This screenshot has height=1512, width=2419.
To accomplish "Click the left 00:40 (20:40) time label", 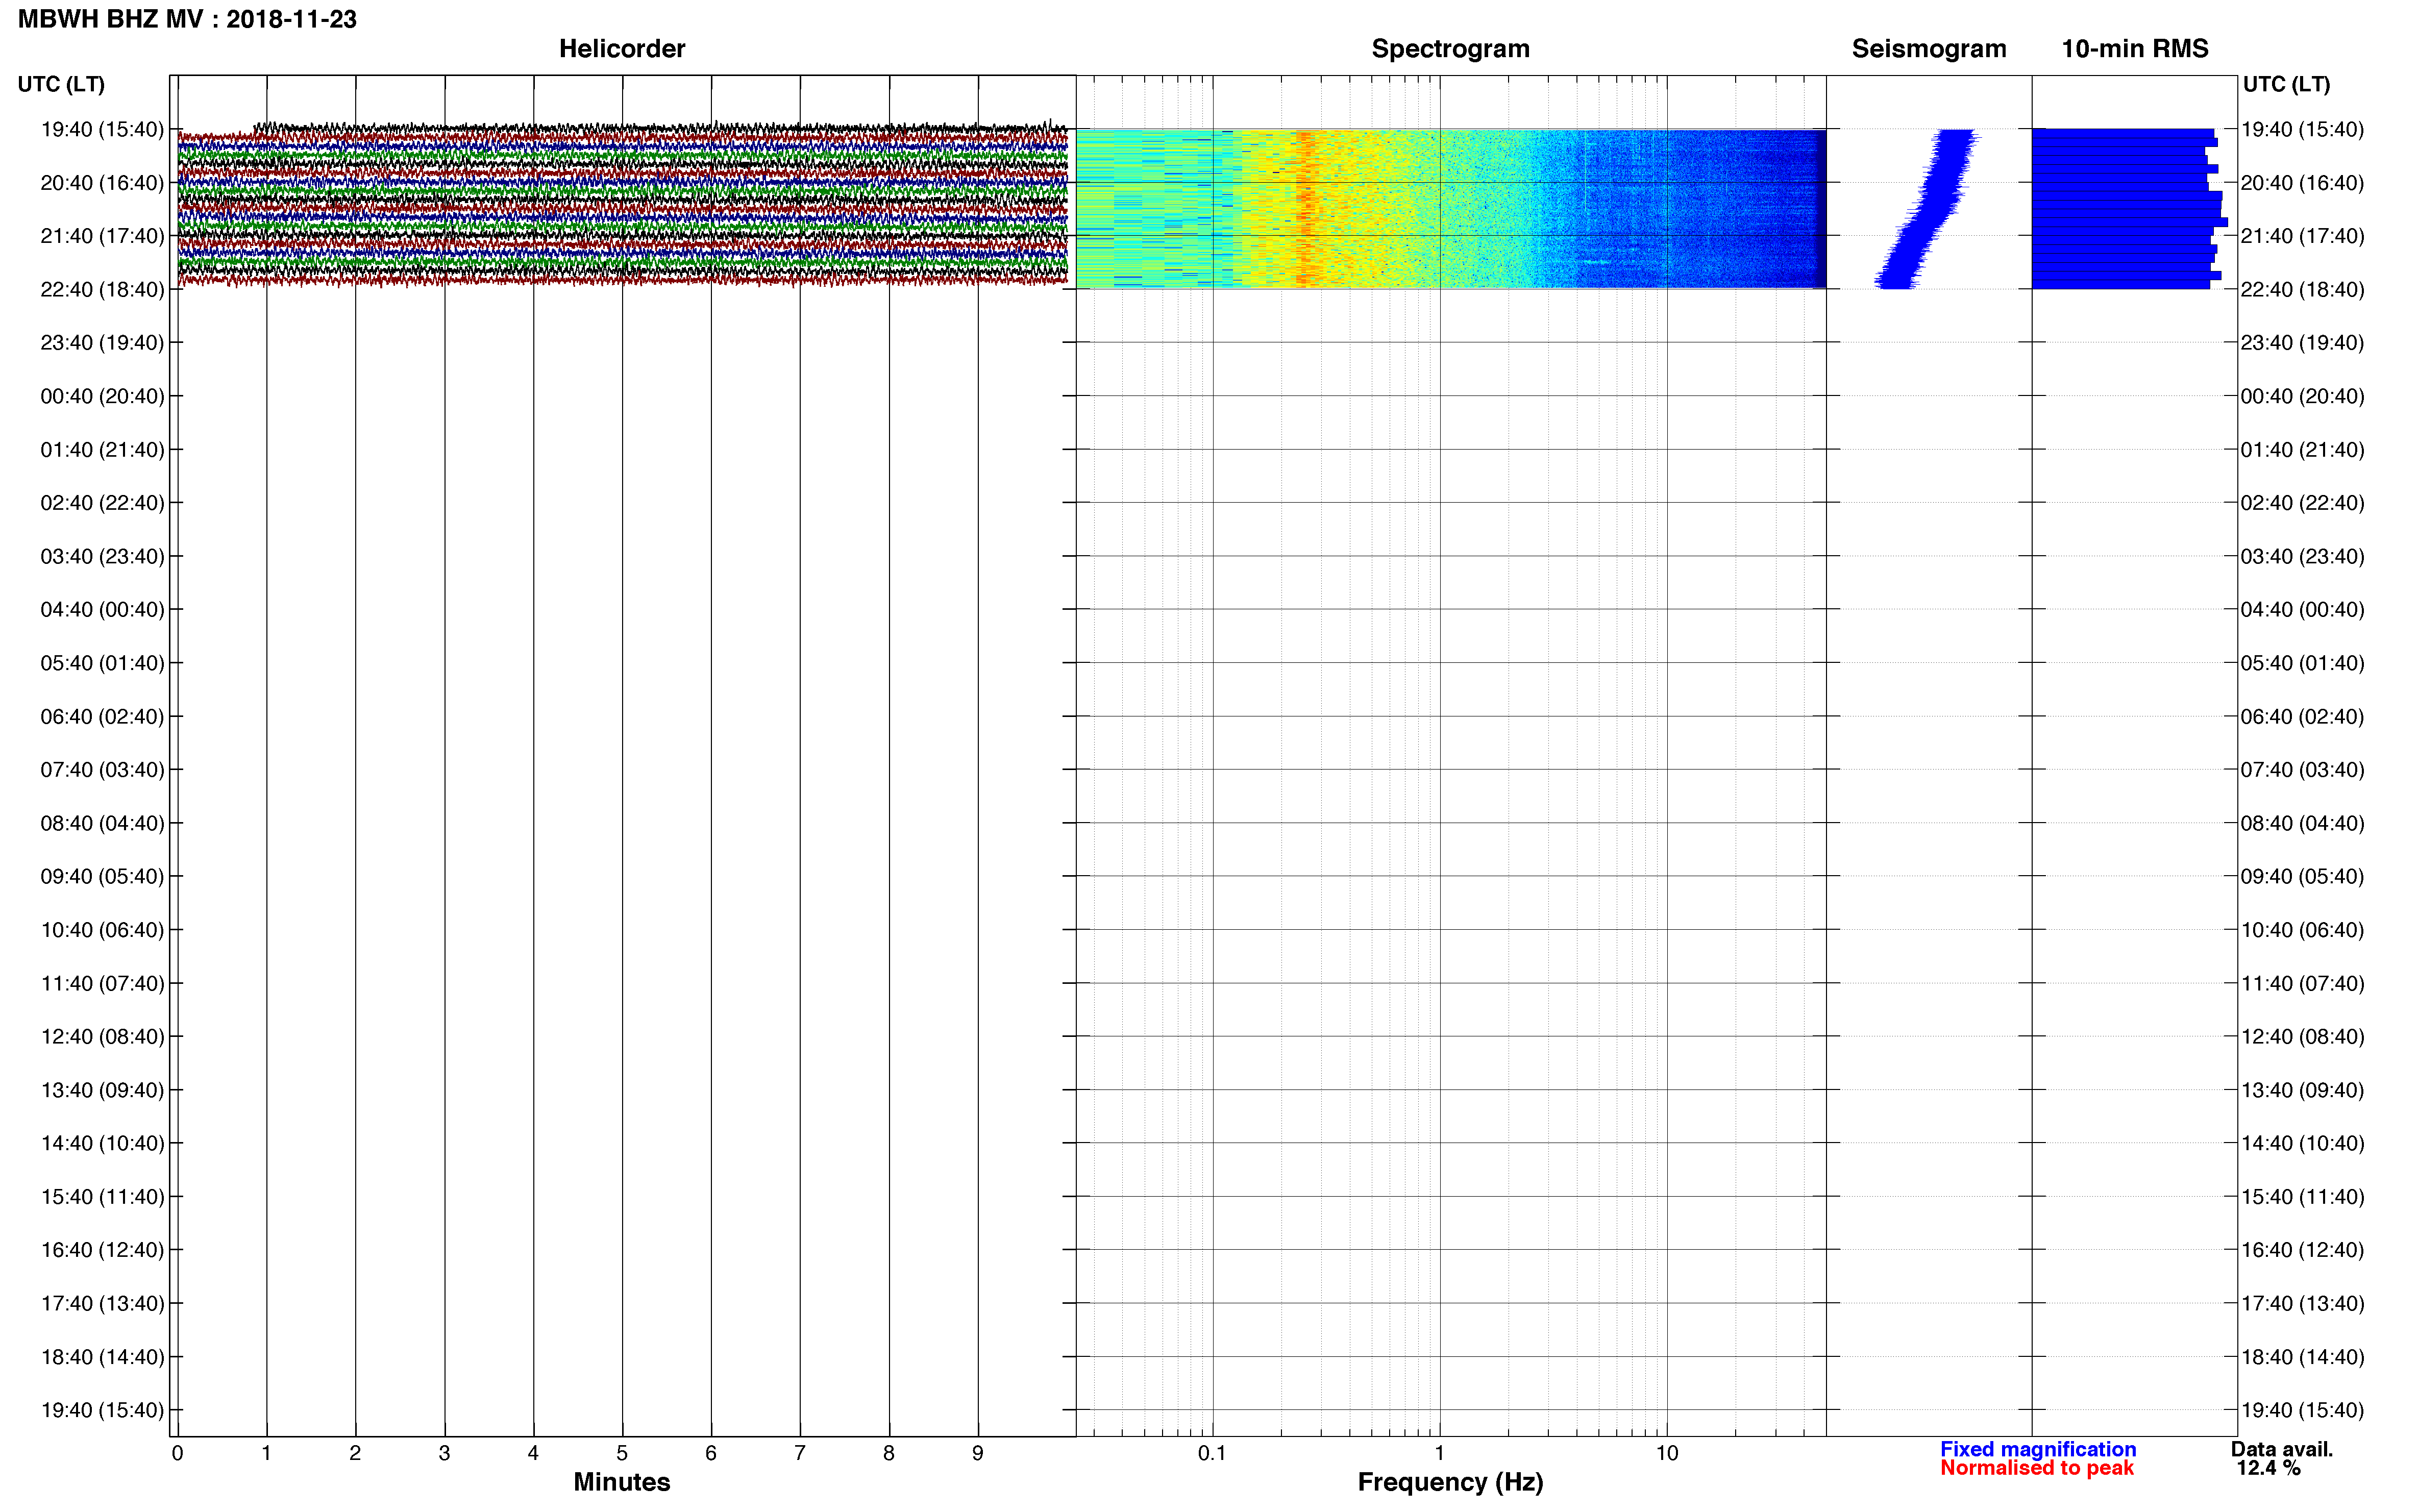I will tap(102, 396).
